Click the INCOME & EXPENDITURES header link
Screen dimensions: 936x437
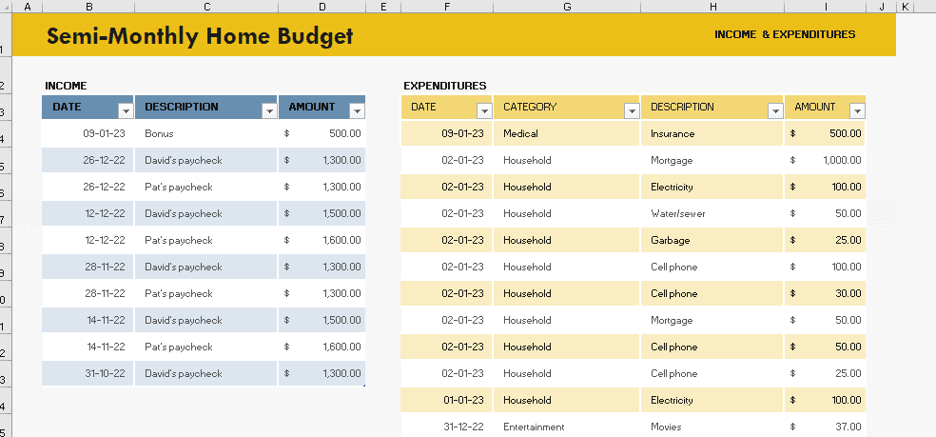pyautogui.click(x=784, y=34)
